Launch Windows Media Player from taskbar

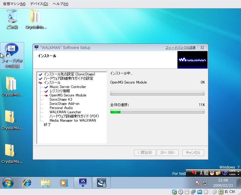click(64, 183)
